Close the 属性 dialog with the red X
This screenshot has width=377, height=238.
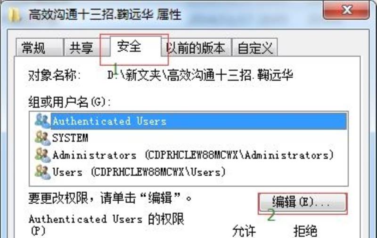[x=346, y=10]
